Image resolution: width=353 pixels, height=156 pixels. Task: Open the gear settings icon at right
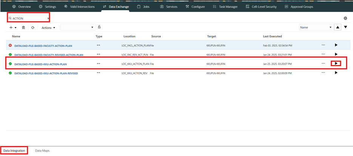(x=345, y=18)
